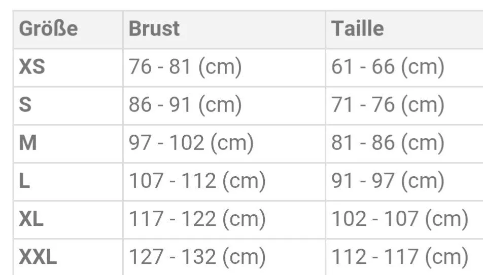
Task: Click the 117 - 122 (cm) chest cell
Action: [224, 220]
